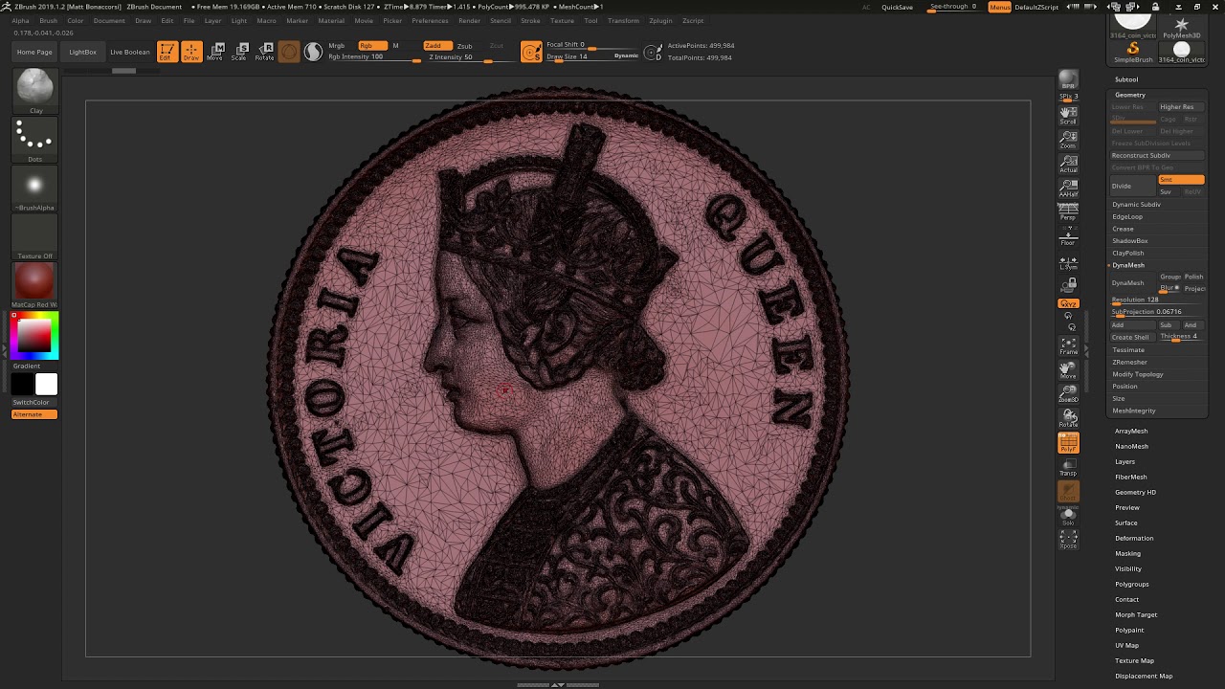This screenshot has width=1225, height=689.
Task: Toggle Transp transparency mode
Action: coord(1068,467)
